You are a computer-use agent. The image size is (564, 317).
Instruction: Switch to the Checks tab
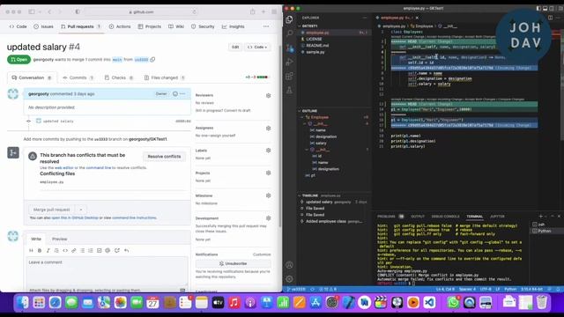[119, 77]
